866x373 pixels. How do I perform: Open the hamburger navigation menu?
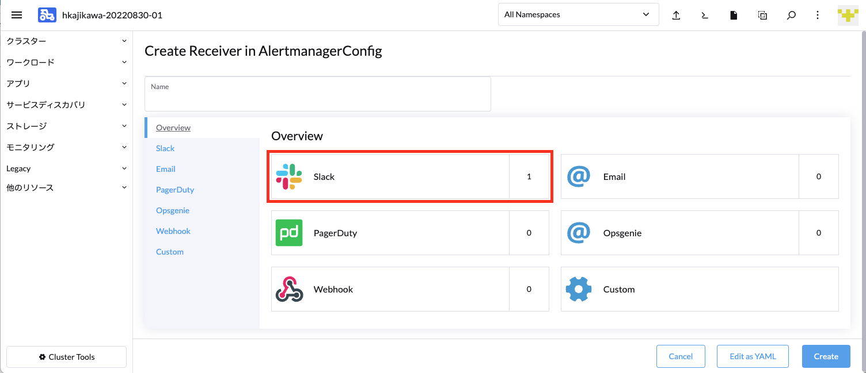click(17, 15)
